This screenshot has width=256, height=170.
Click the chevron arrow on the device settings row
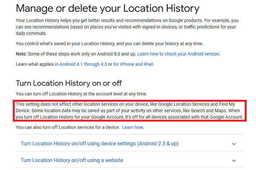[234, 144]
